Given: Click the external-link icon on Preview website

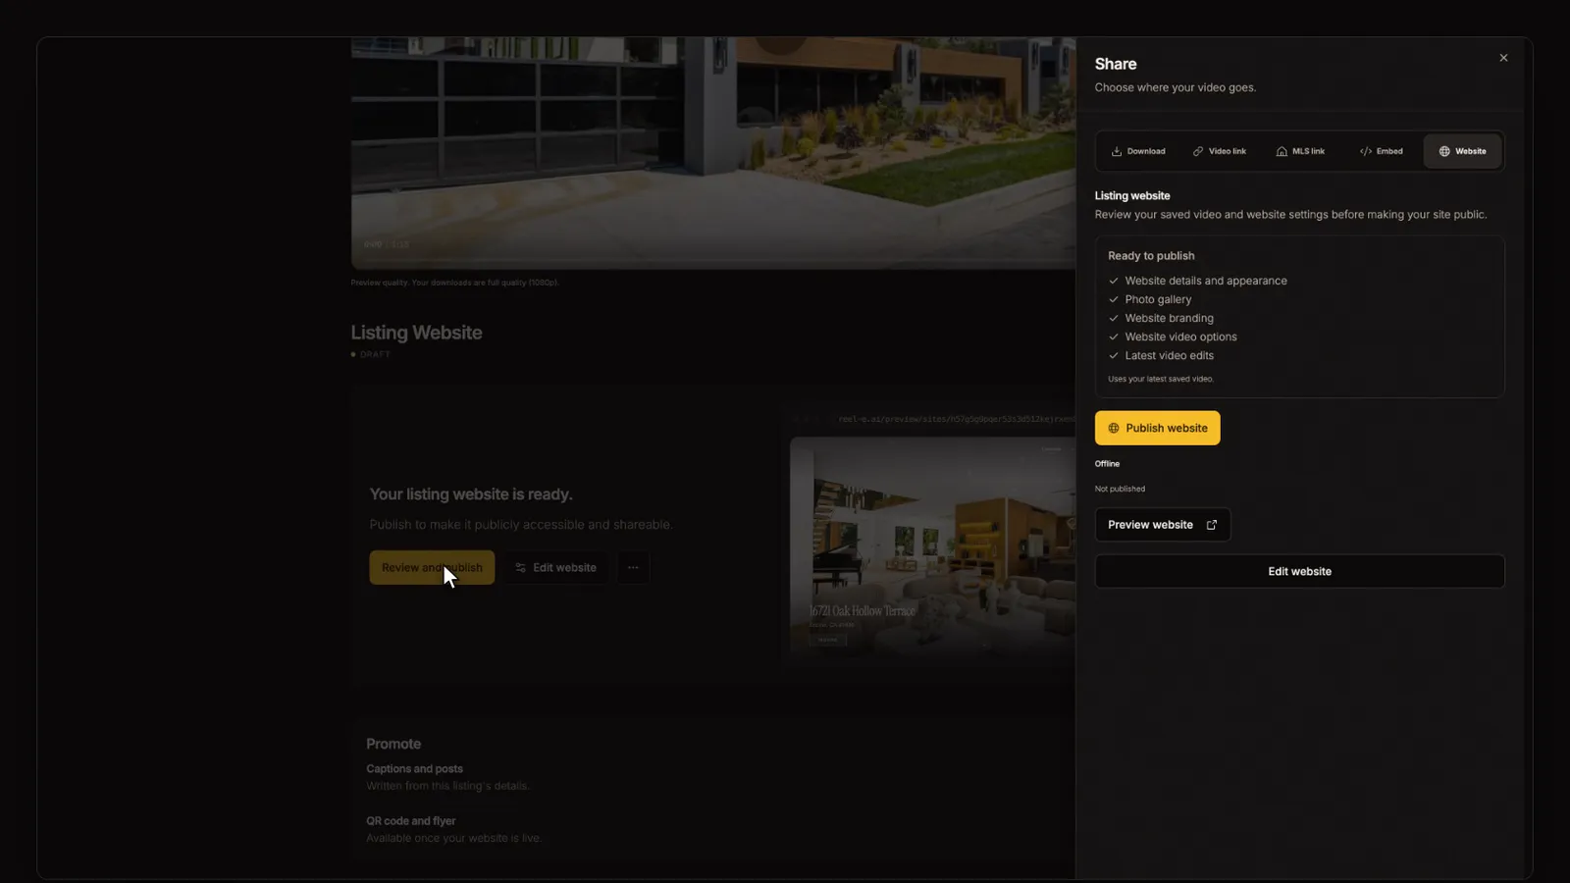Looking at the screenshot, I should 1211,525.
